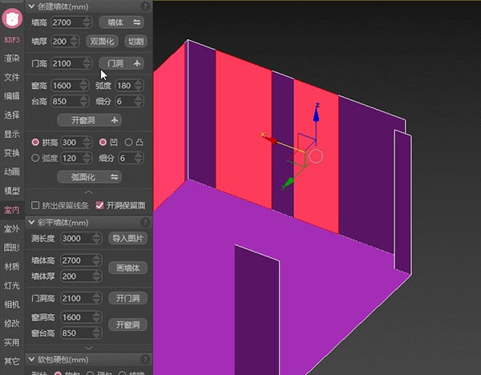
Task: Click the 墙高 spinner arrows
Action: tap(87, 22)
